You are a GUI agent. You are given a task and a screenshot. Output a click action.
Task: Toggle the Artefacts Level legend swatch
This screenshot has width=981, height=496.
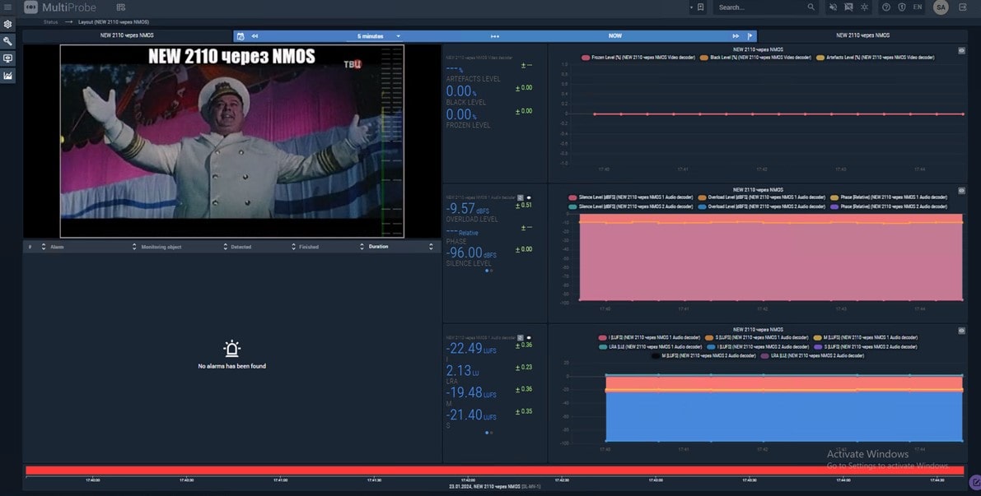point(820,58)
